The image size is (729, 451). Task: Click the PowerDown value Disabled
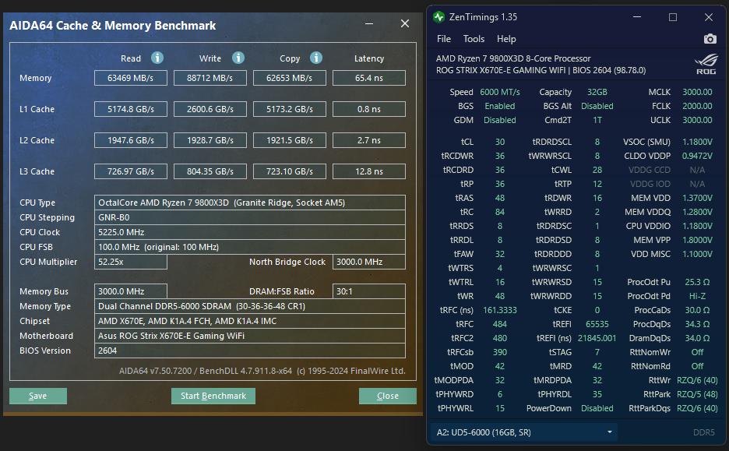[x=597, y=408]
